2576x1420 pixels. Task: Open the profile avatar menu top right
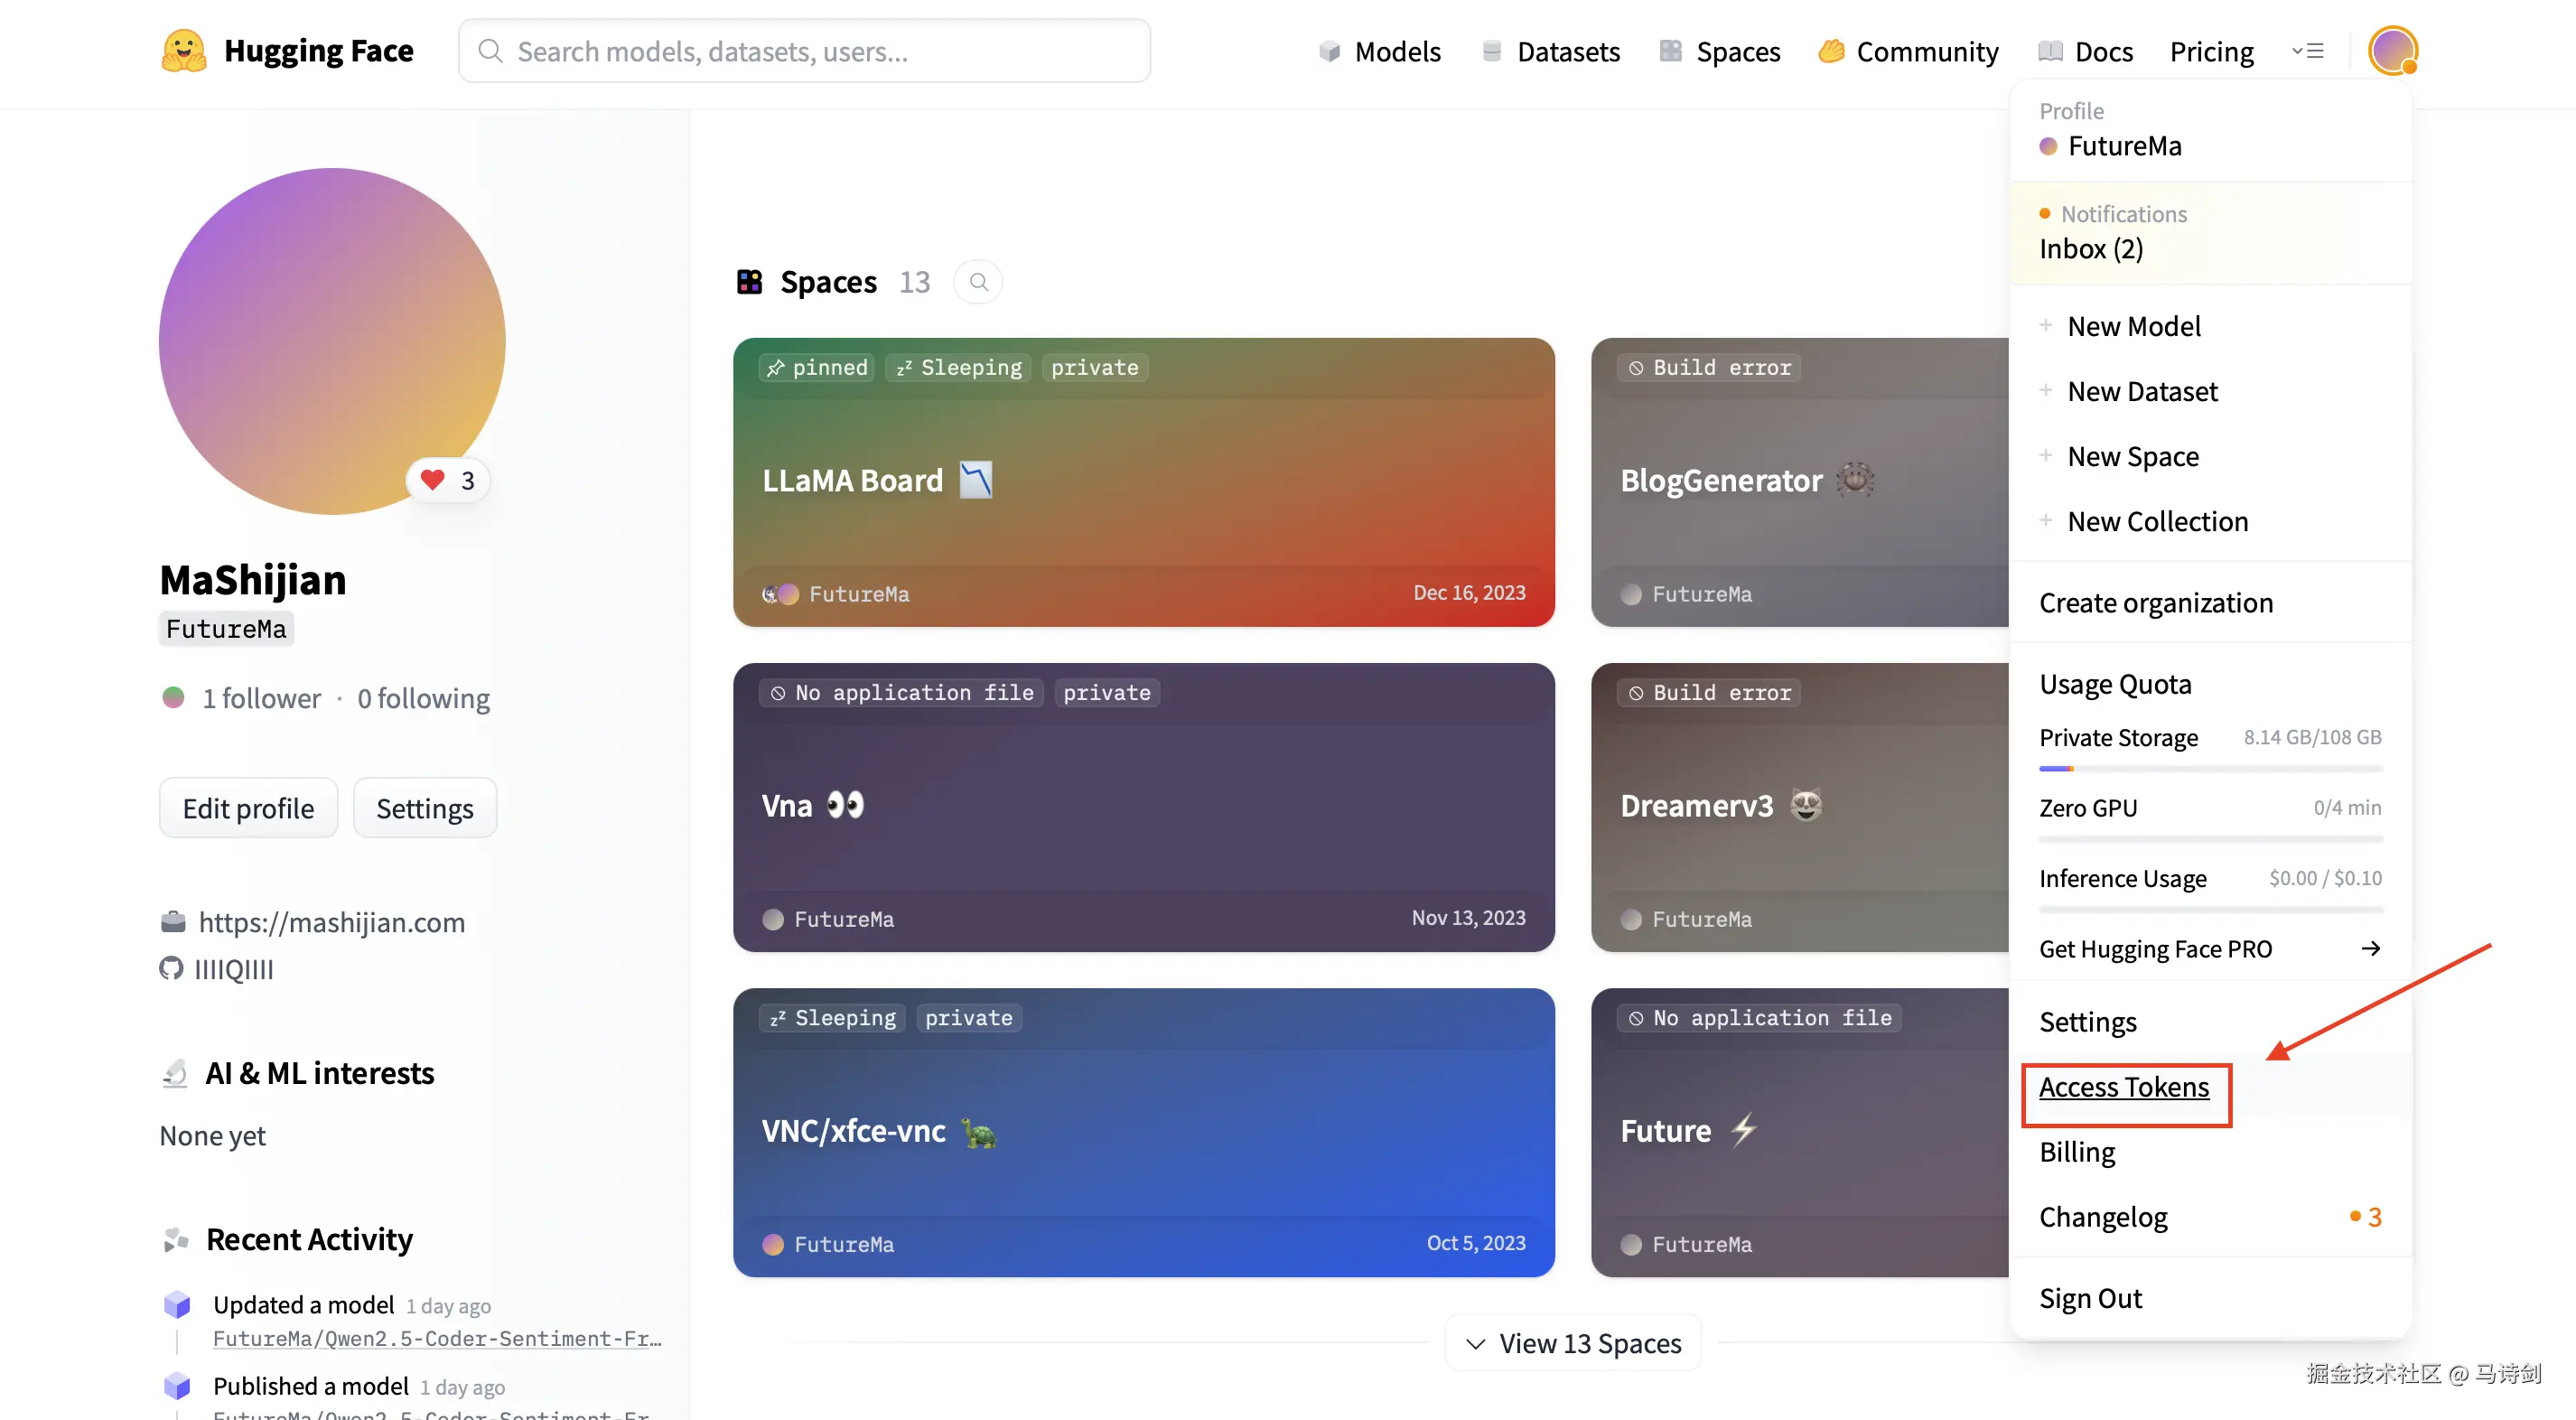(2392, 51)
